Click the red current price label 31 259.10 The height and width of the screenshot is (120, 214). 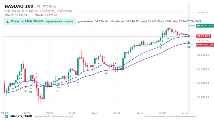click(204, 36)
